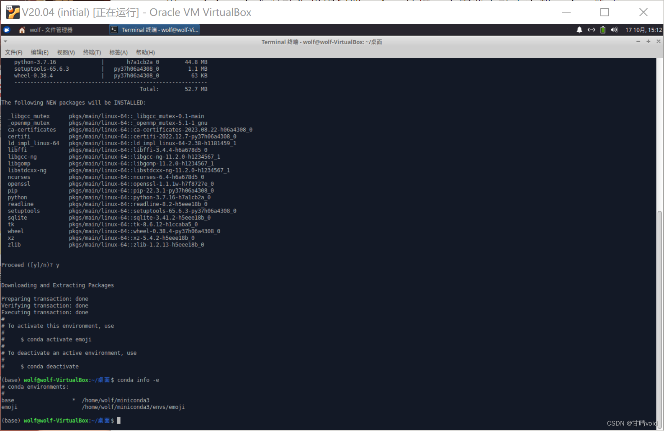
Task: Open the Xfce applications menu icon
Action: (x=7, y=30)
